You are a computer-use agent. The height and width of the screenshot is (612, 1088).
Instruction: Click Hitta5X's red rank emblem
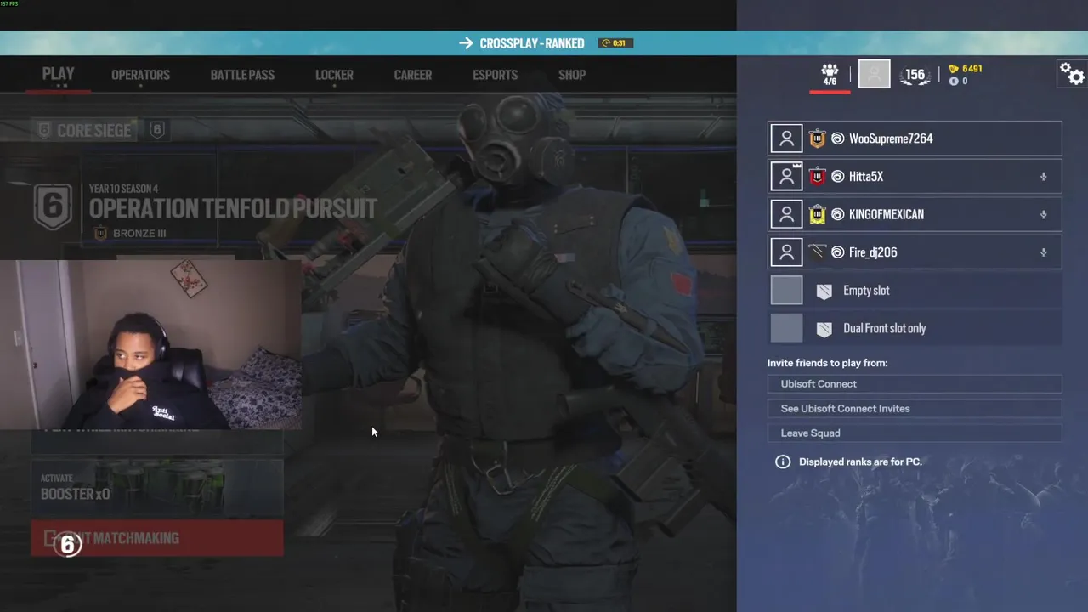tap(817, 176)
